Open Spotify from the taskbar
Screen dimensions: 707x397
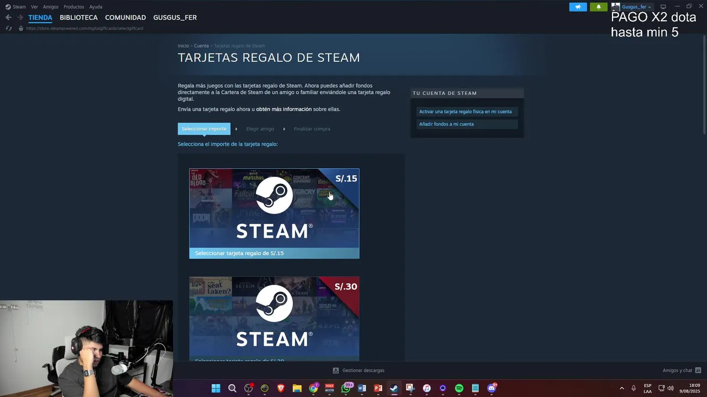click(x=459, y=388)
